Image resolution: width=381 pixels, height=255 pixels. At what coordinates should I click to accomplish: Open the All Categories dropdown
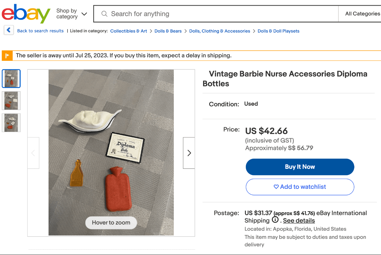tap(362, 14)
